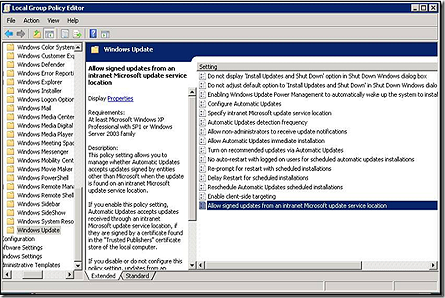The height and width of the screenshot is (298, 445).
Task: Click tree pane scroll up arrow
Action: [x=78, y=47]
